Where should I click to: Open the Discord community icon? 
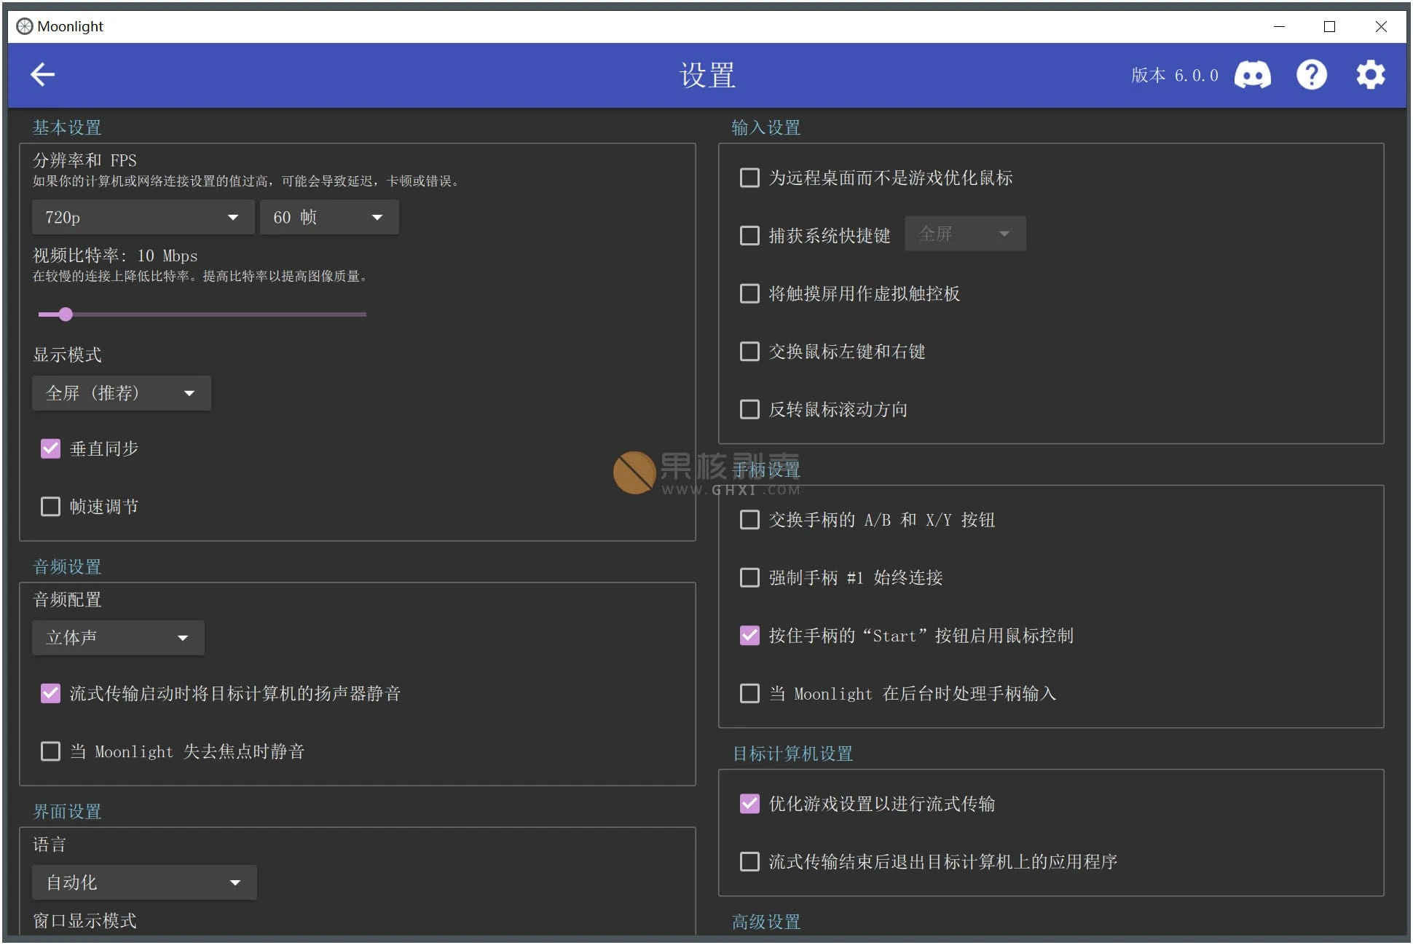coord(1252,75)
